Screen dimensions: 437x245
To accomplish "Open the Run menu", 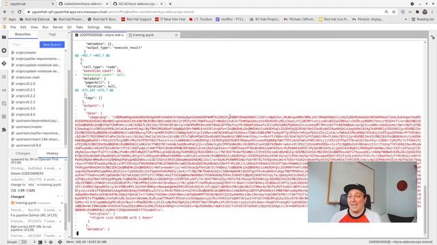I will [46, 27].
